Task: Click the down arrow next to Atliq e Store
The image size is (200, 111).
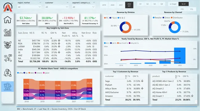Action: pyautogui.click(x=142, y=88)
